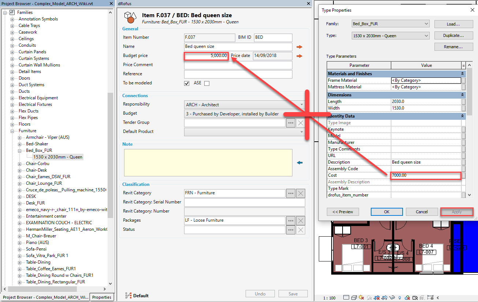
Task: Collapse the Dimensions parameter group
Action: (x=463, y=95)
